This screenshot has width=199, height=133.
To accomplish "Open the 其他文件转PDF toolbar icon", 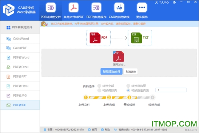I will pos(73,8).
